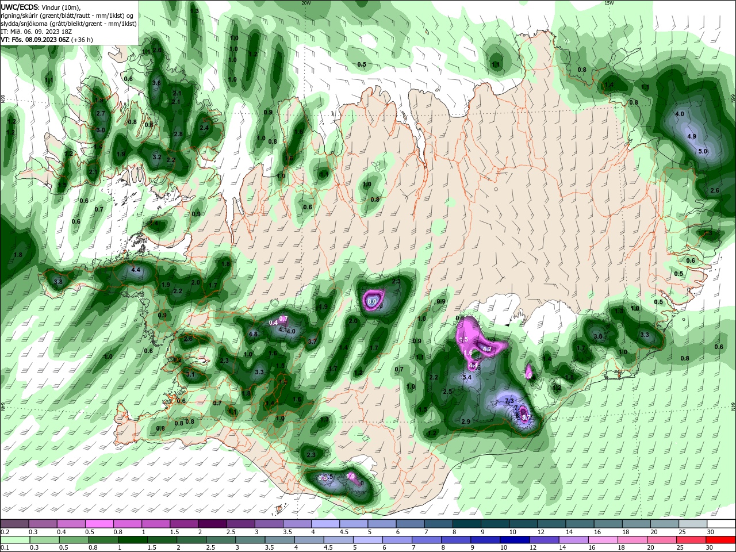736x552 pixels.
Task: Choose the purple 12 swatch, lower legend row
Action: [545, 540]
